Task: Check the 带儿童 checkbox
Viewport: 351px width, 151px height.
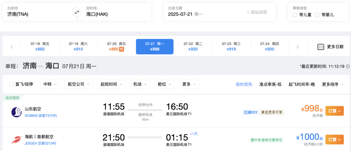Action: click(295, 15)
